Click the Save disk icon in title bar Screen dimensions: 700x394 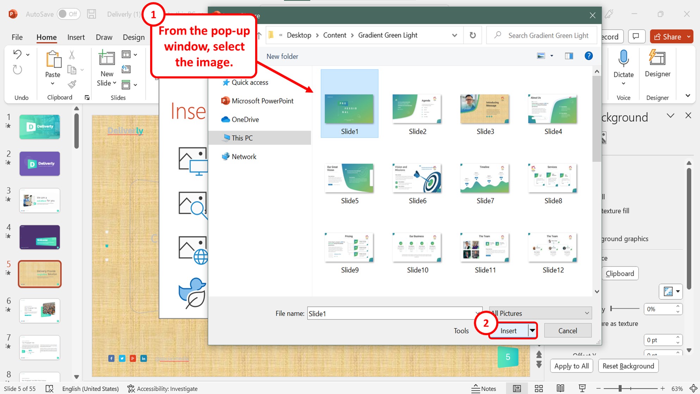coord(92,14)
